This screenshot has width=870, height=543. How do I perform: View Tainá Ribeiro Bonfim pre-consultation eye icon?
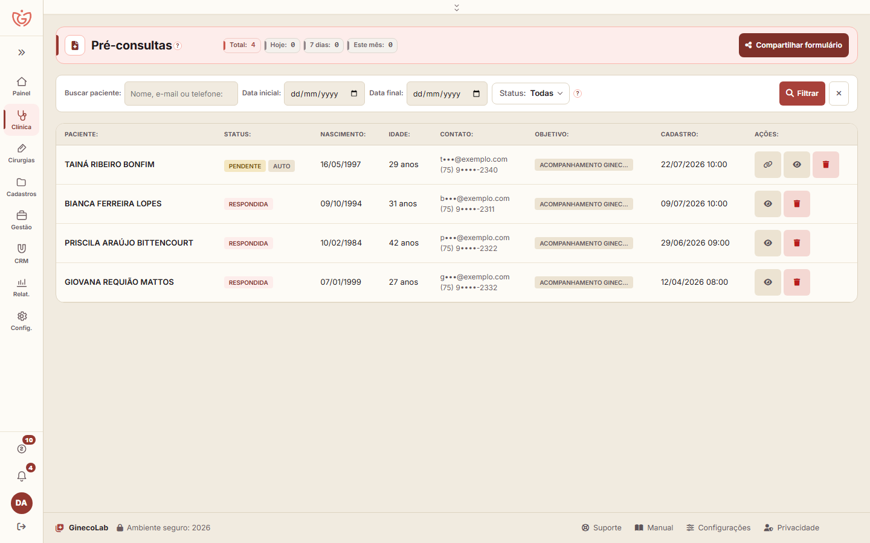(797, 165)
